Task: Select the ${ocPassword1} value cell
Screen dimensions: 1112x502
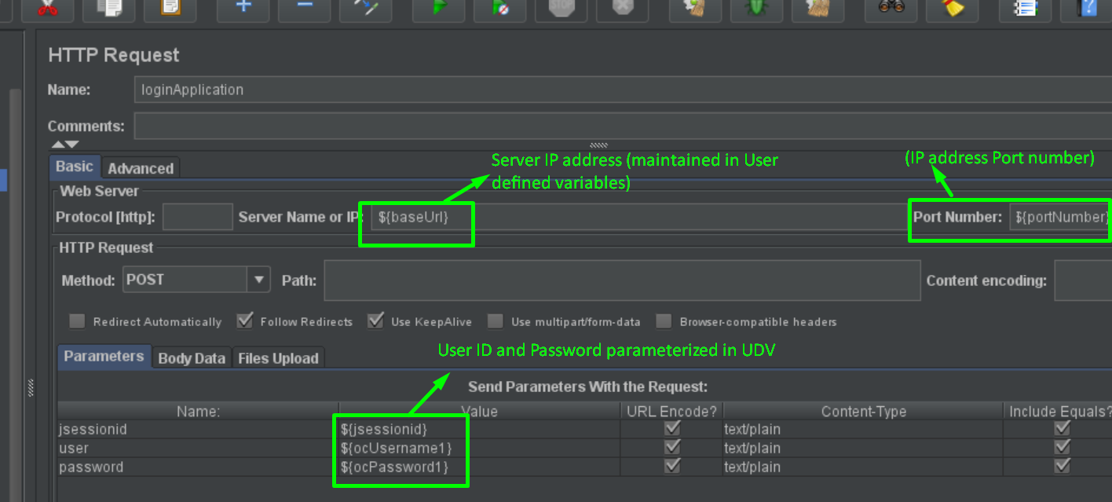Action: tap(480, 467)
